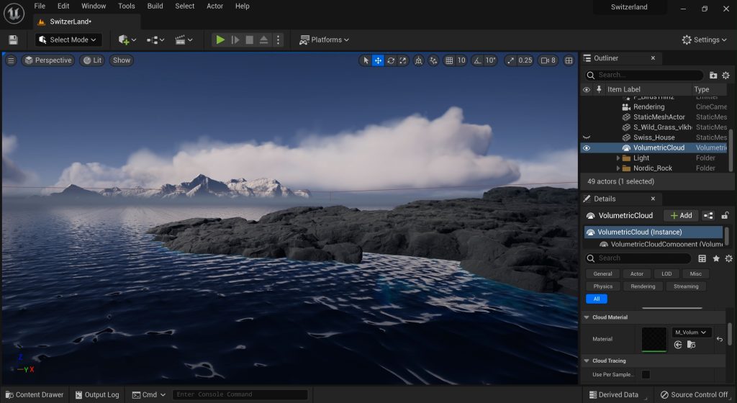Open the Window menu

[x=94, y=6]
